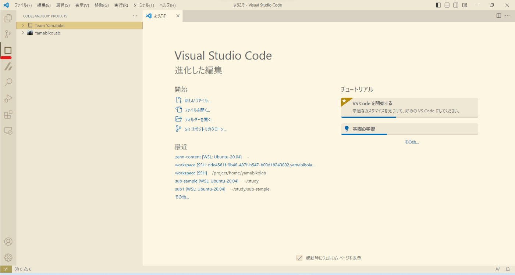Screen dimensions: 515x275
Task: Open the ファイル(F) menu
Action: 23,5
